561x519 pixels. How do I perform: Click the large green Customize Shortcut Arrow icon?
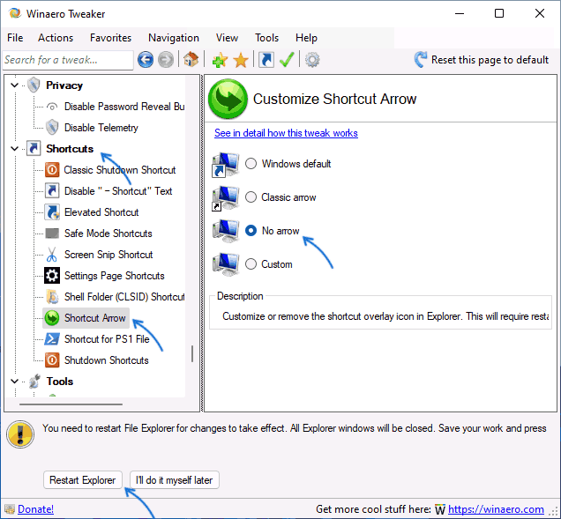(x=228, y=99)
